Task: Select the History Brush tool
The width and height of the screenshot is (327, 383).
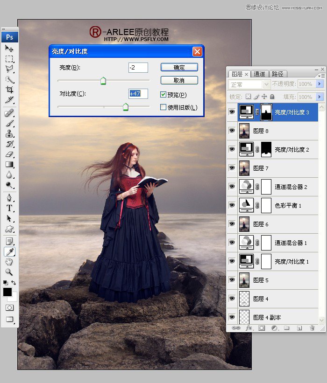Action: (x=9, y=144)
